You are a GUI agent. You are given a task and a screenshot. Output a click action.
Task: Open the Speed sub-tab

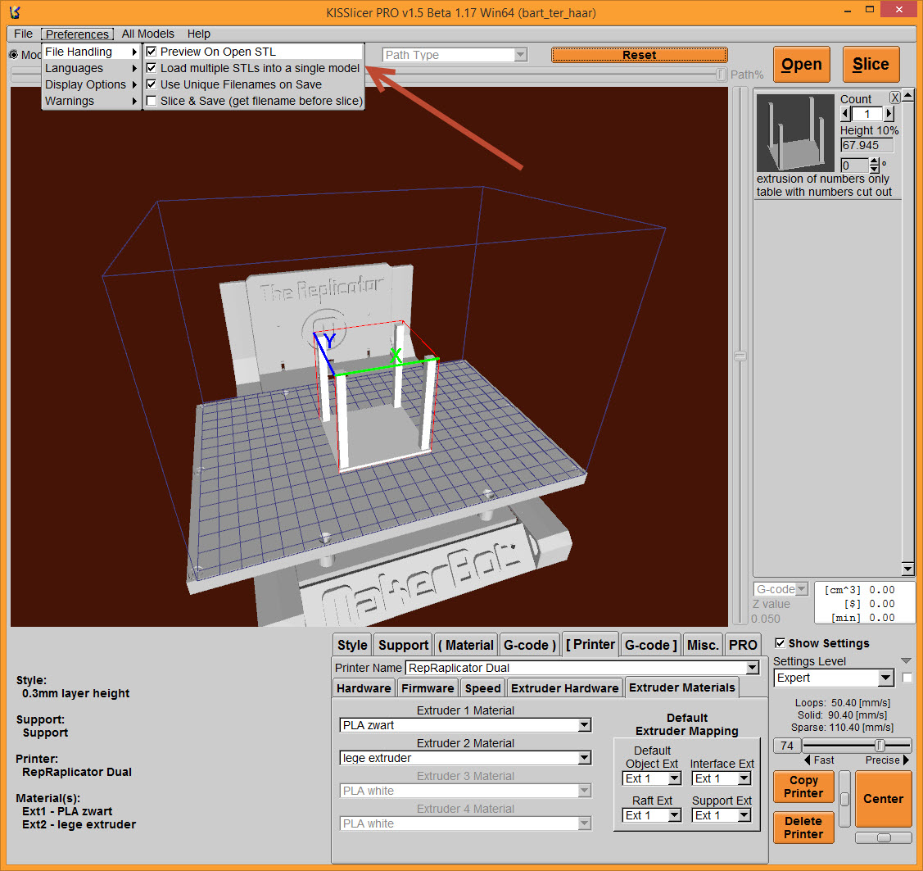pyautogui.click(x=482, y=687)
